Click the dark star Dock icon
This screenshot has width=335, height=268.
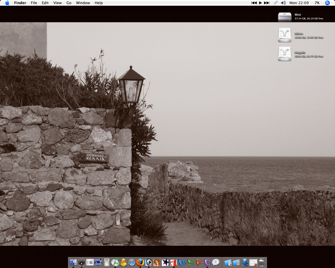[165, 262]
